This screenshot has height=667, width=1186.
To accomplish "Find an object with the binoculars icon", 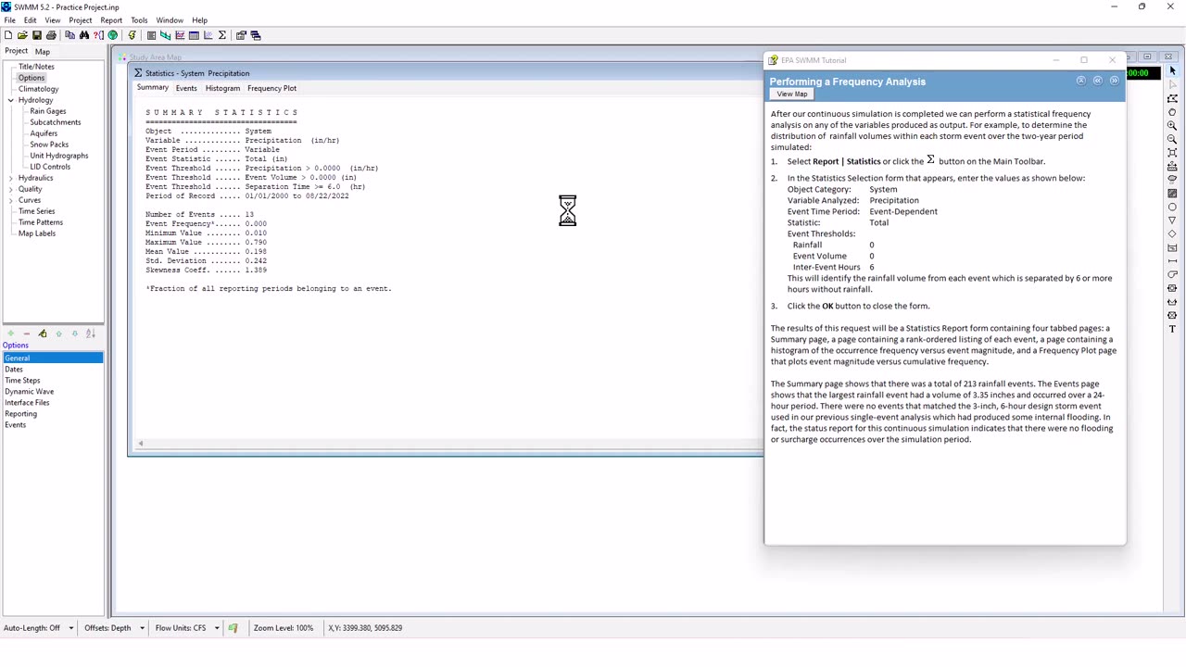I will [x=84, y=35].
